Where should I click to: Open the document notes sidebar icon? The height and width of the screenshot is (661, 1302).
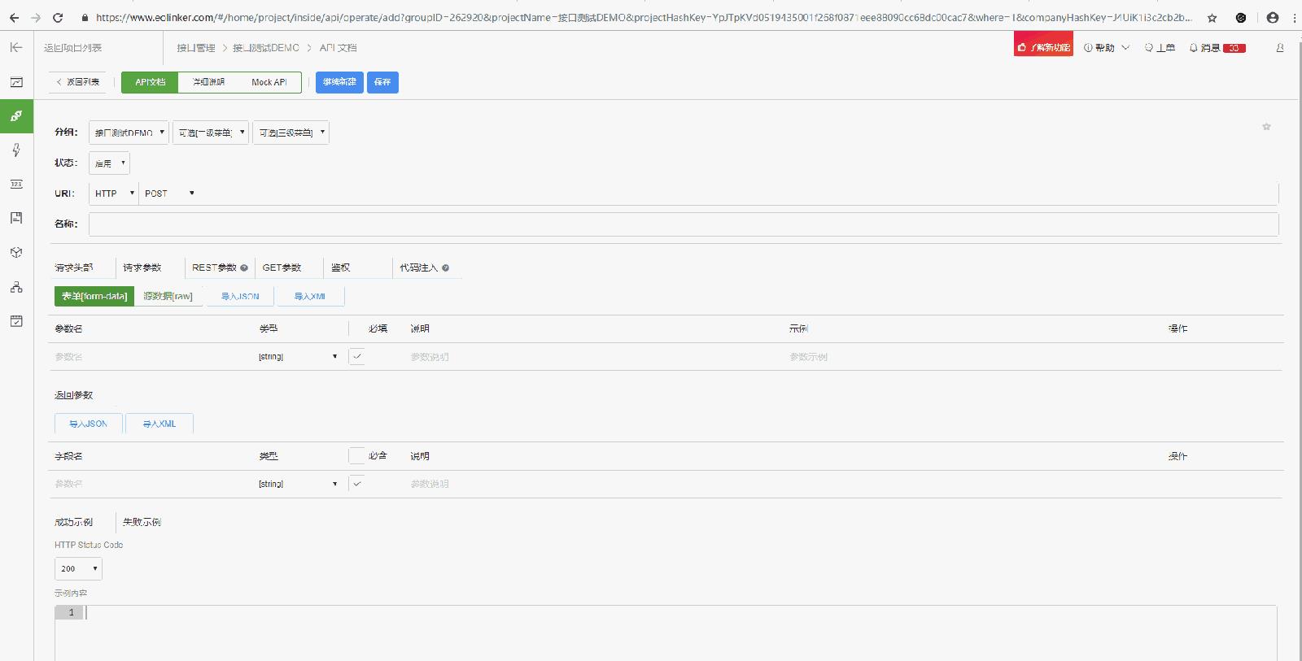coord(16,218)
